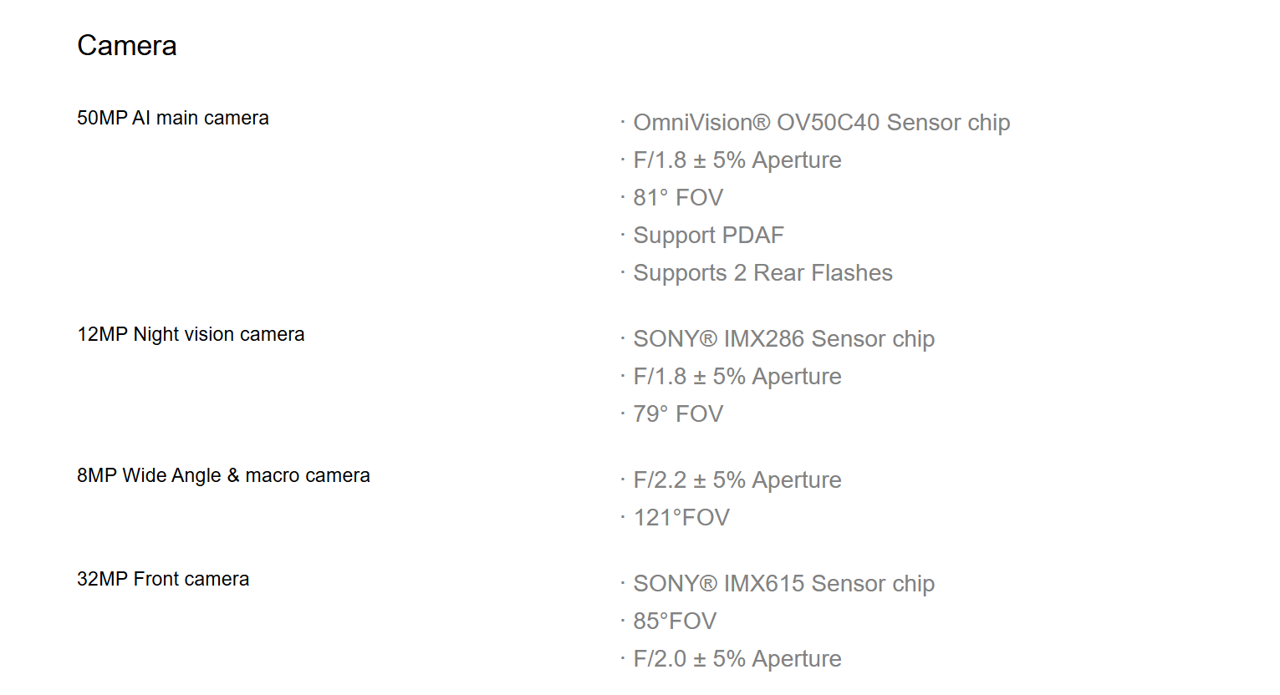Select the 50MP AI main camera label
Screen dimensions: 1280x695
click(x=173, y=118)
